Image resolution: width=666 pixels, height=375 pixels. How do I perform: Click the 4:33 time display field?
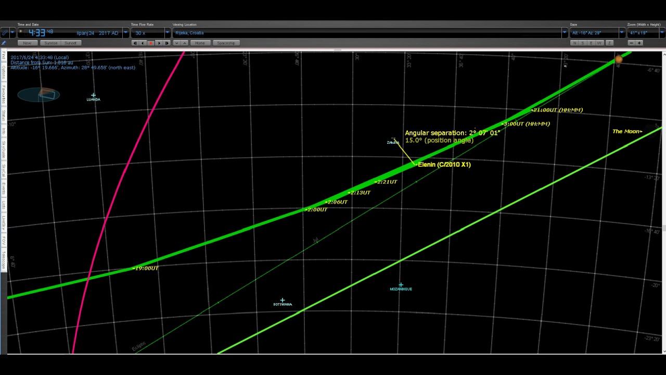41,33
